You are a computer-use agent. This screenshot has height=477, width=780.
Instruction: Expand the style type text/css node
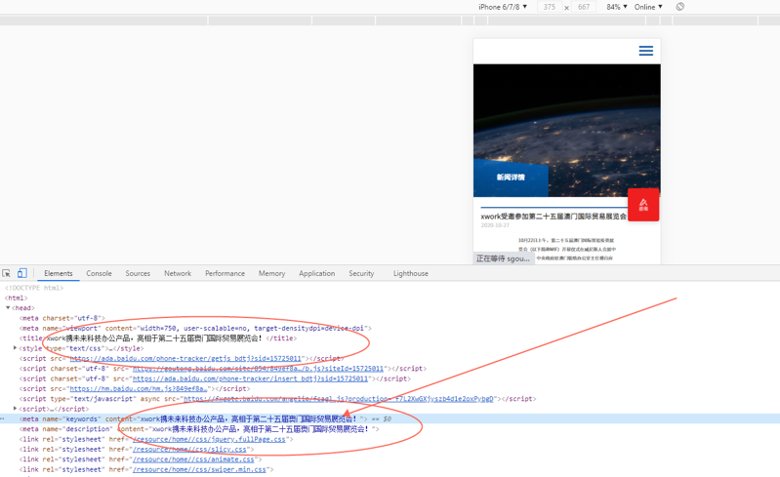[15, 348]
